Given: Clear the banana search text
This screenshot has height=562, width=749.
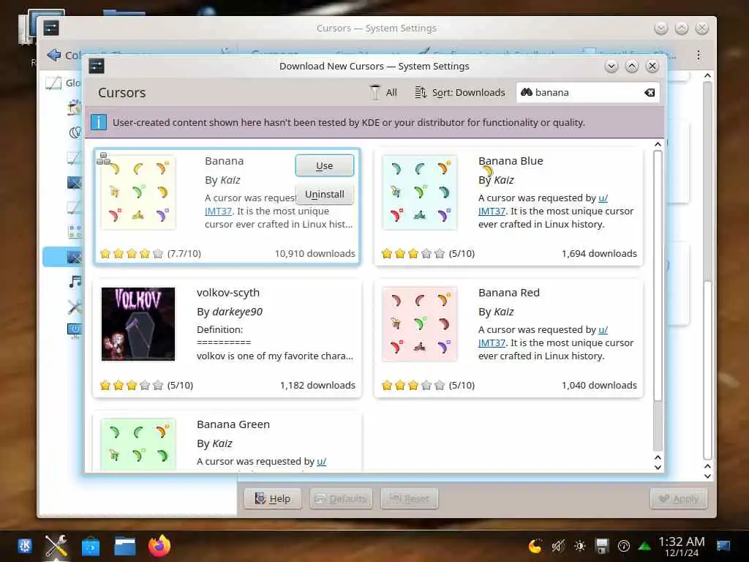Looking at the screenshot, I should click(x=650, y=92).
